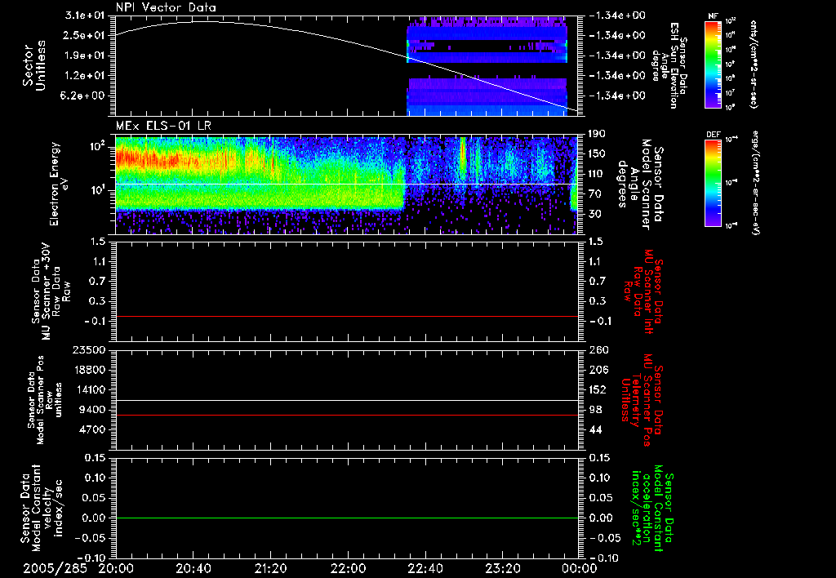This screenshot has height=578, width=836.
Task: Click the 00:00 time axis end label
Action: point(579,567)
